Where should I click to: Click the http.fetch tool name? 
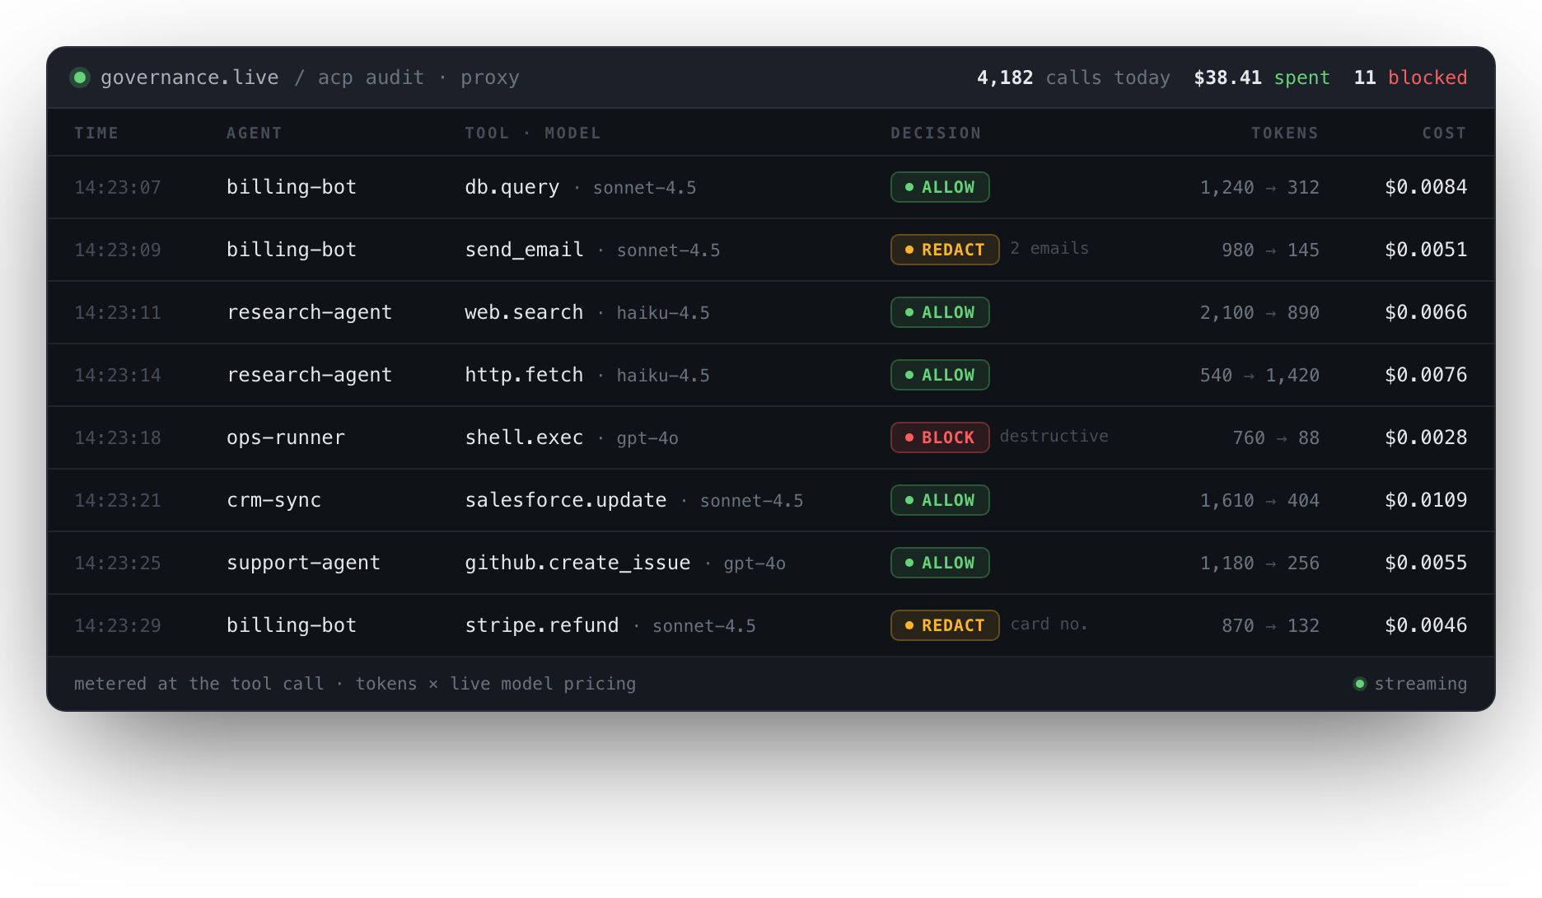click(x=524, y=375)
